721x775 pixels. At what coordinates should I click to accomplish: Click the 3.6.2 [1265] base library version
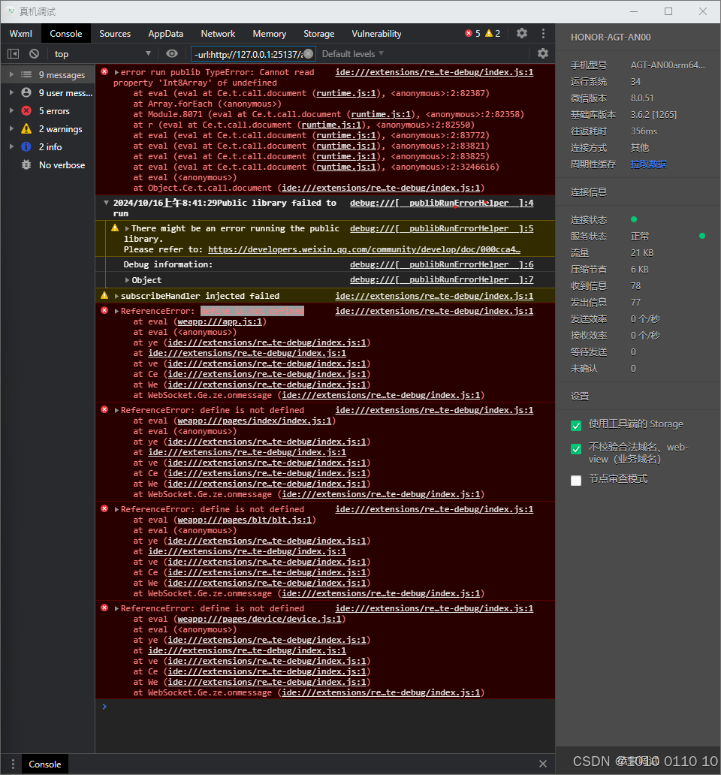(653, 115)
